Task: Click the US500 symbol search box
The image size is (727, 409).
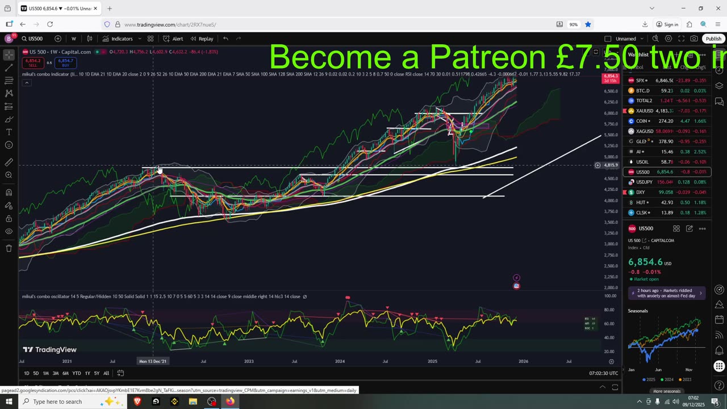Action: coord(32,39)
